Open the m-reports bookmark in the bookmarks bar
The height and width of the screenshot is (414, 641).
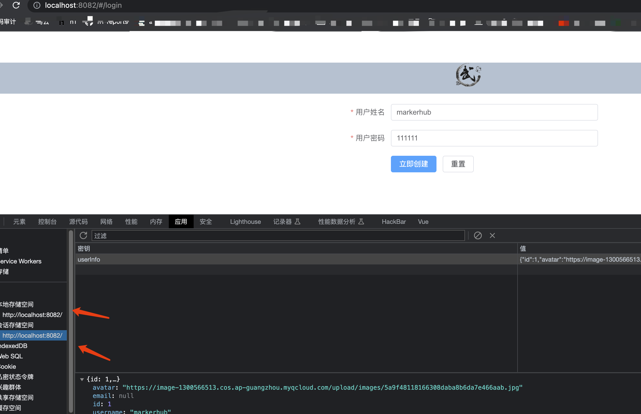[x=112, y=22]
